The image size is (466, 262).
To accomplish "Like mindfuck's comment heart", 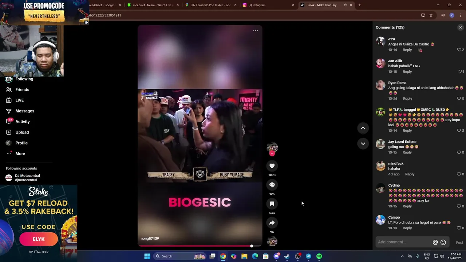I will pyautogui.click(x=459, y=174).
